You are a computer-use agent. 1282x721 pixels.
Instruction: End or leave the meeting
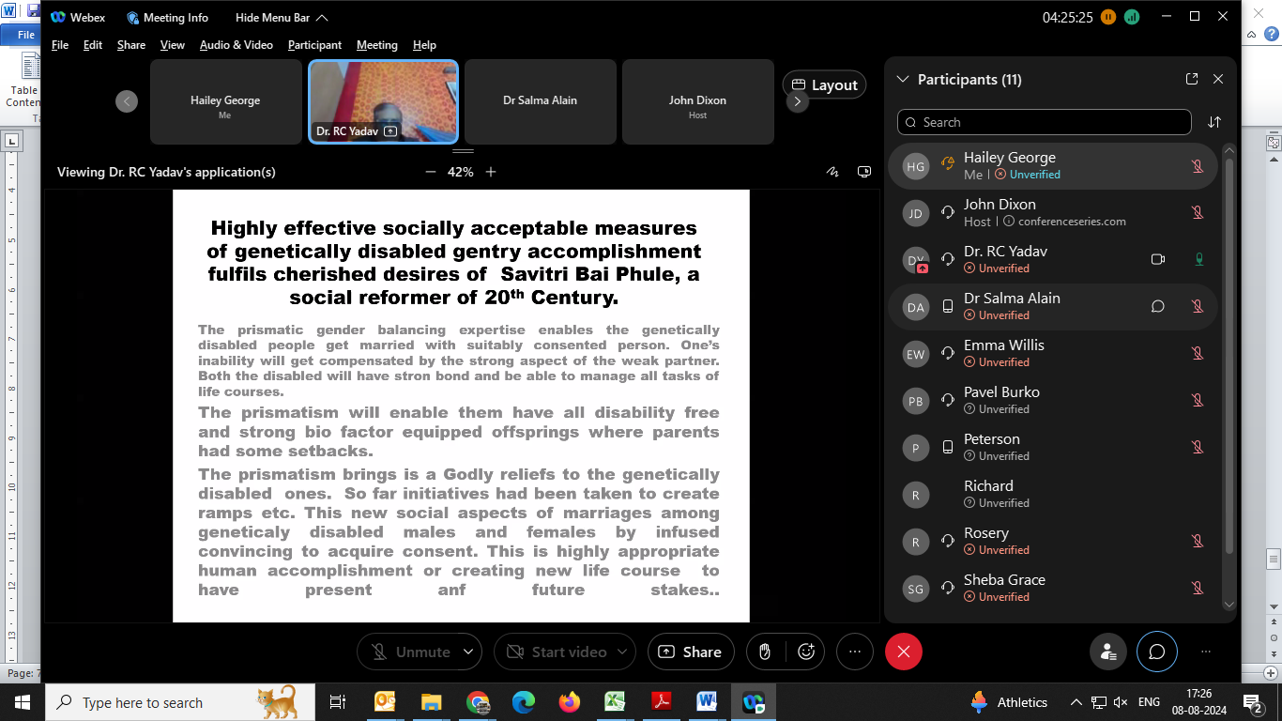(x=904, y=652)
